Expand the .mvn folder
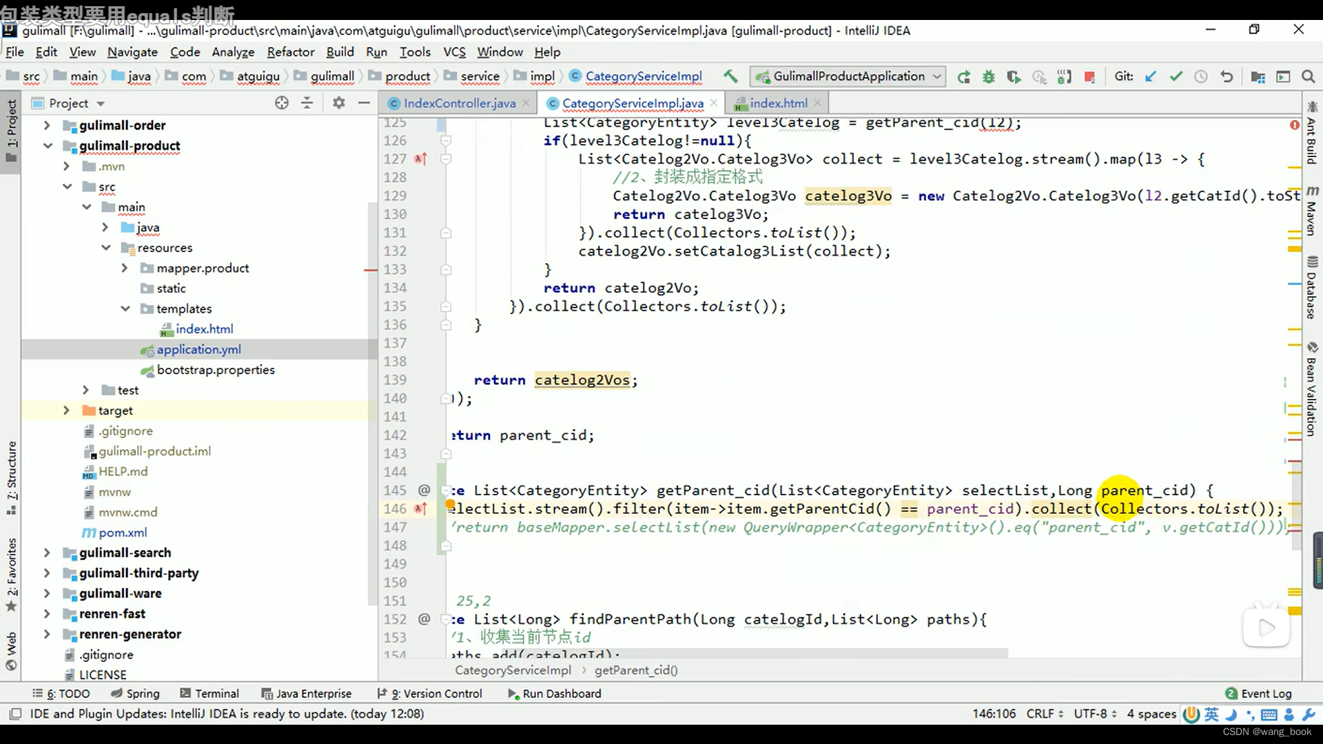 tap(66, 166)
